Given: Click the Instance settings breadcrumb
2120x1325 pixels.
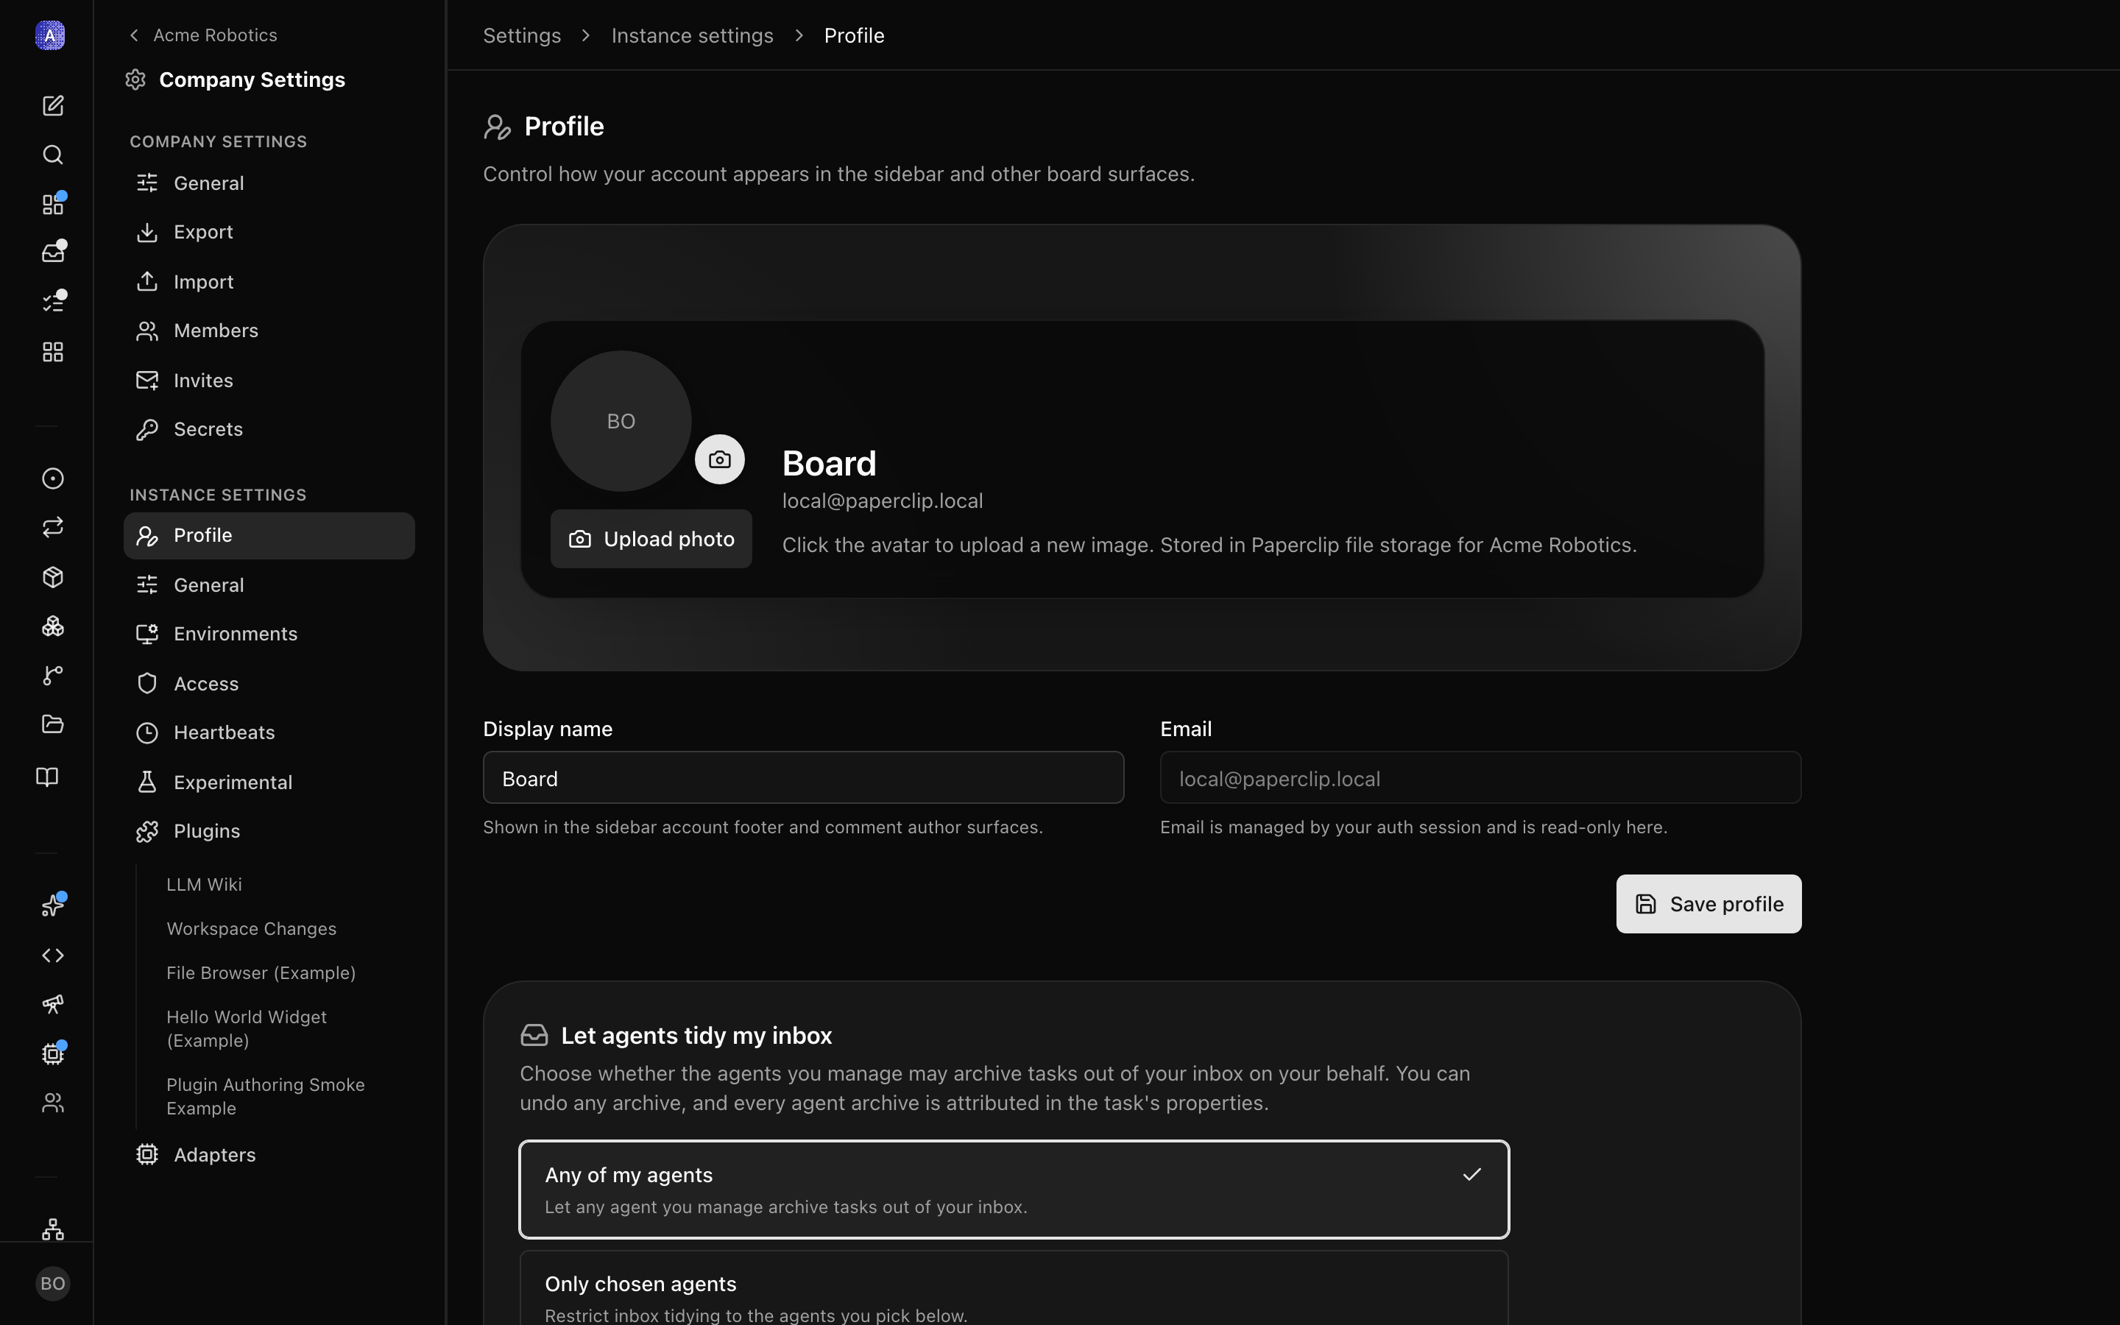Looking at the screenshot, I should point(692,36).
